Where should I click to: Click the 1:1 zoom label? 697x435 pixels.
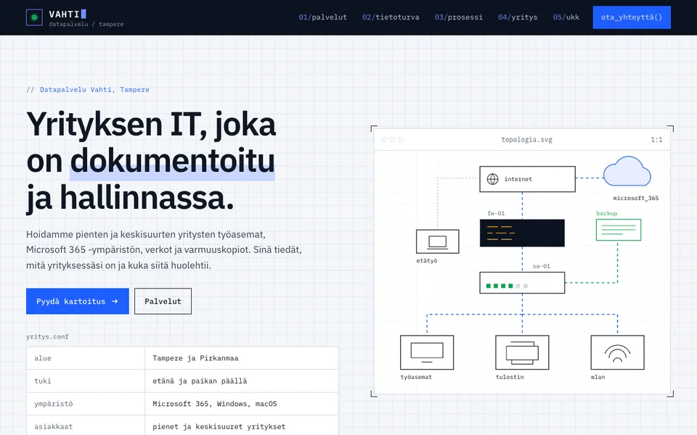tap(656, 139)
